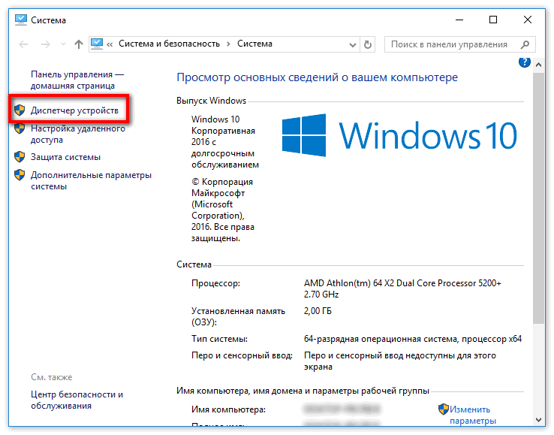Click Изменить параметры link
This screenshot has width=554, height=435.
473,415
